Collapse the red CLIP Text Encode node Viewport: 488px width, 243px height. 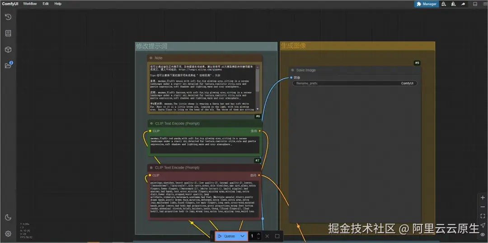tap(151, 168)
